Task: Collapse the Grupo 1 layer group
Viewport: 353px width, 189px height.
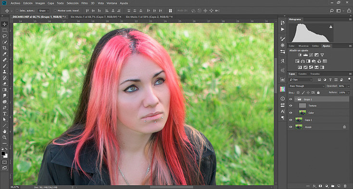Action: pos(296,99)
